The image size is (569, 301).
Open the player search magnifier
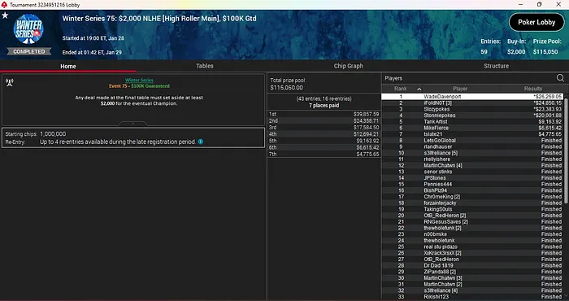click(560, 78)
